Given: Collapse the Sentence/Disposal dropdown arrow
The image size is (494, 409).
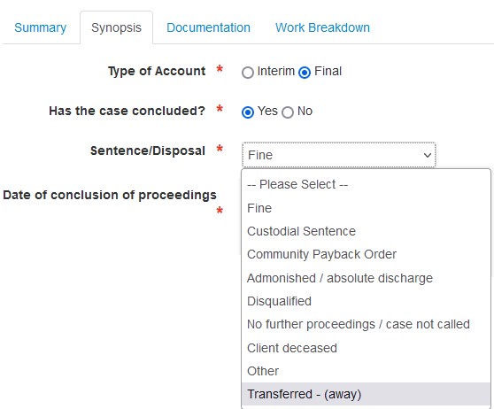Looking at the screenshot, I should (x=428, y=155).
